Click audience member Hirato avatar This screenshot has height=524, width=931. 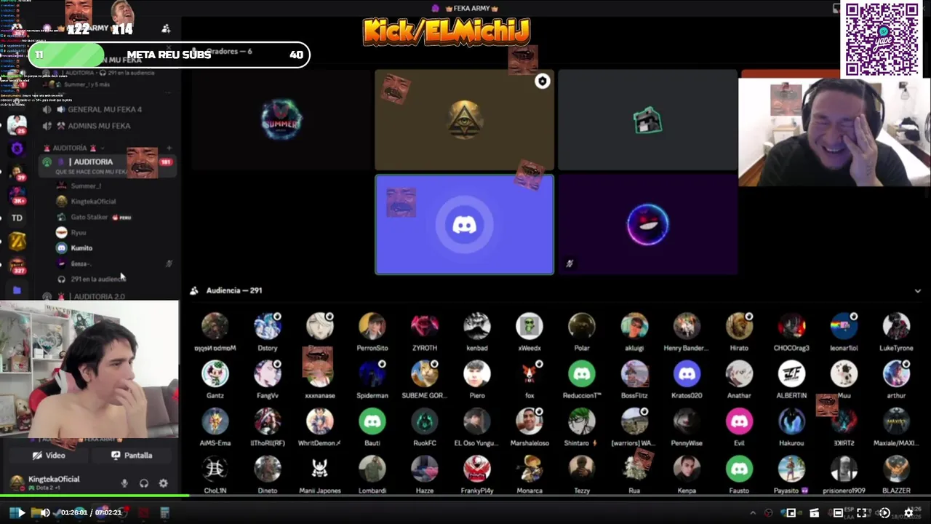click(738, 327)
